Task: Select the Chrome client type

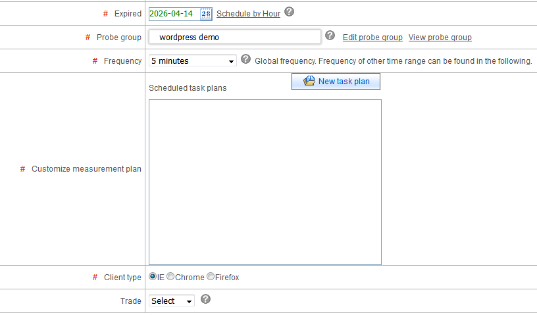Action: click(x=170, y=277)
